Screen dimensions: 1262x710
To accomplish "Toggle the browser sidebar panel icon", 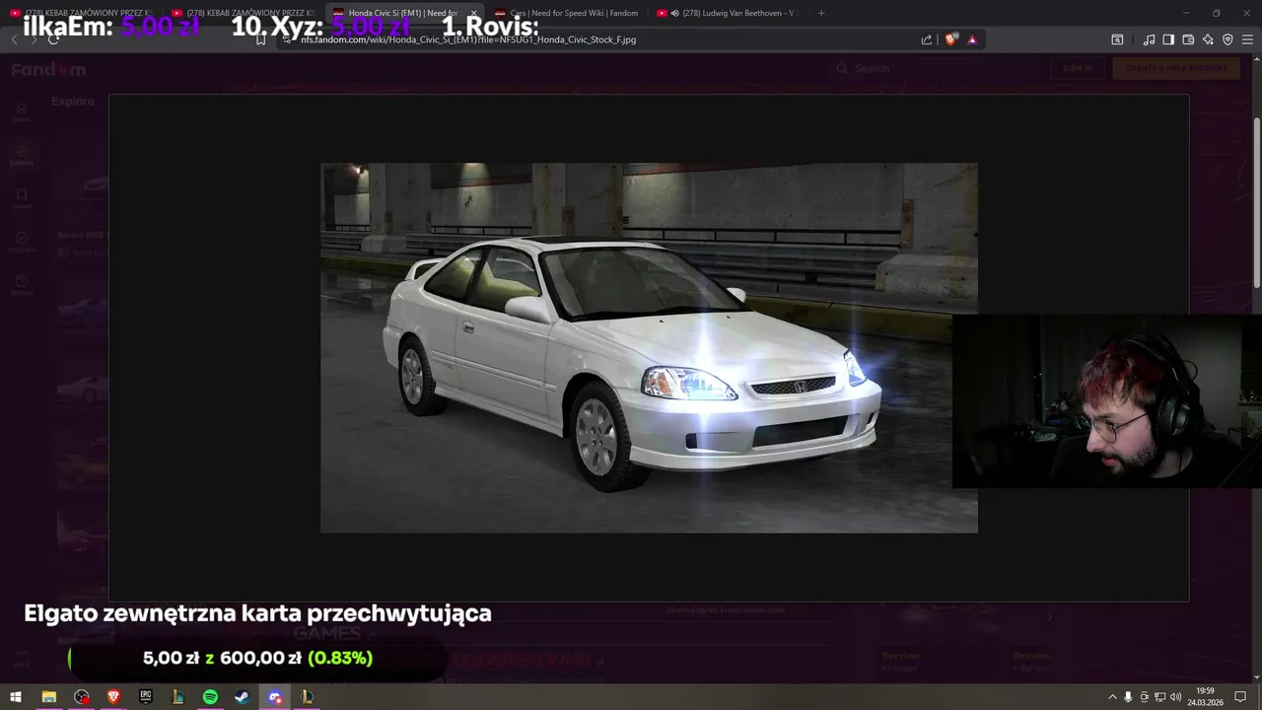I will pyautogui.click(x=1168, y=39).
